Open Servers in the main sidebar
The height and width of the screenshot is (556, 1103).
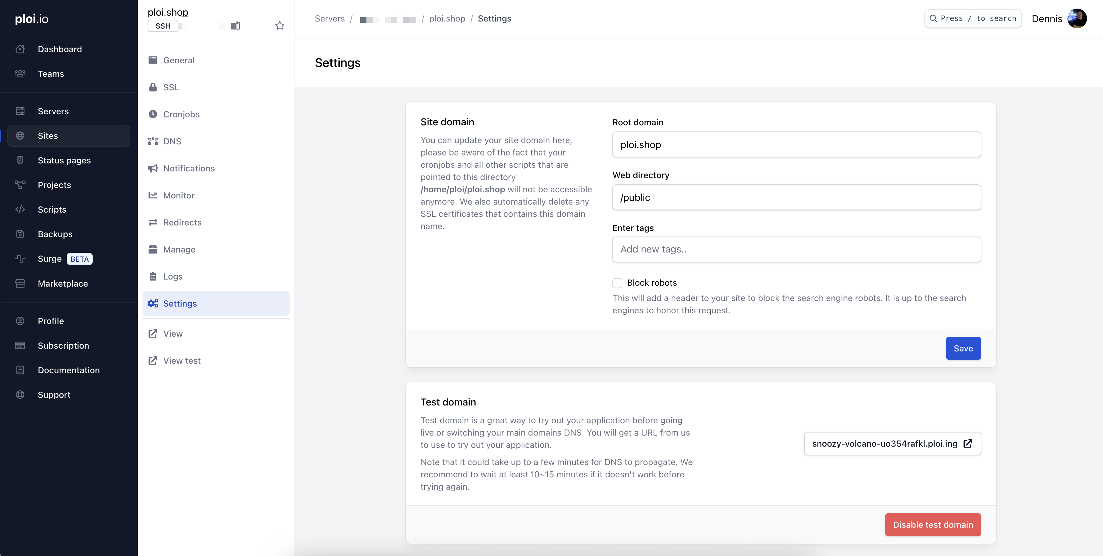click(x=53, y=111)
